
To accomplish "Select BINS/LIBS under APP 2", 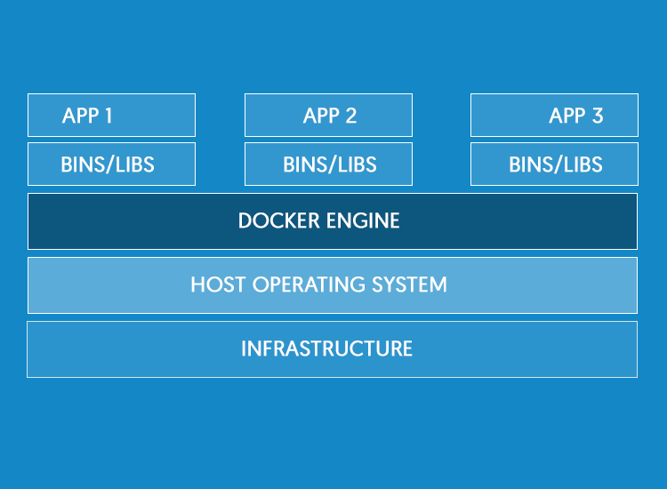I will [328, 164].
